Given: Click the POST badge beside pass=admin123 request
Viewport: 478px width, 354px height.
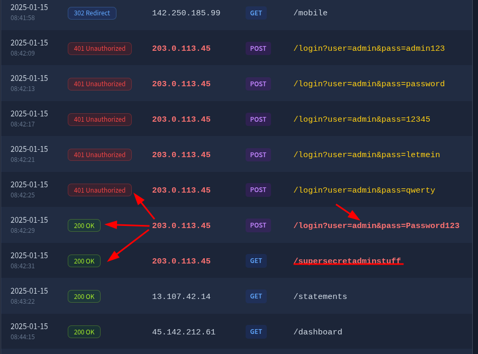Looking at the screenshot, I should (x=258, y=48).
